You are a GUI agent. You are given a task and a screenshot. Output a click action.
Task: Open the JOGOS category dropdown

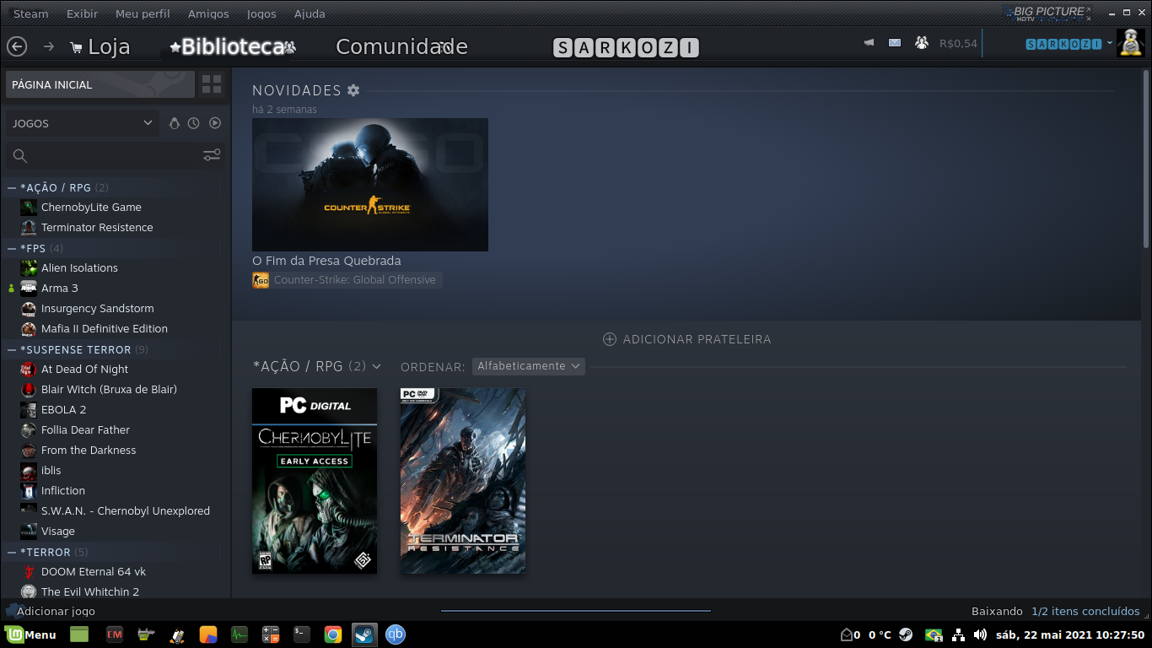(83, 123)
